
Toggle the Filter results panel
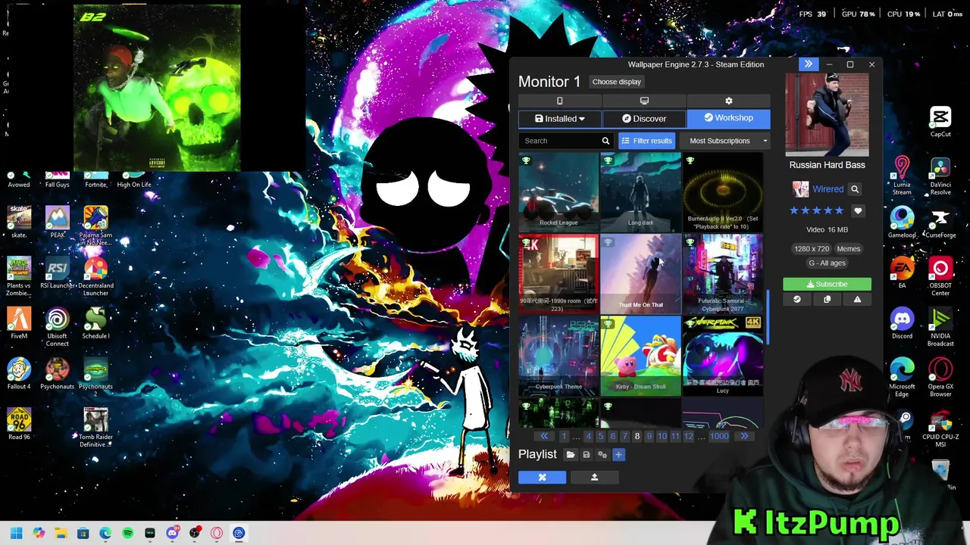(x=646, y=141)
